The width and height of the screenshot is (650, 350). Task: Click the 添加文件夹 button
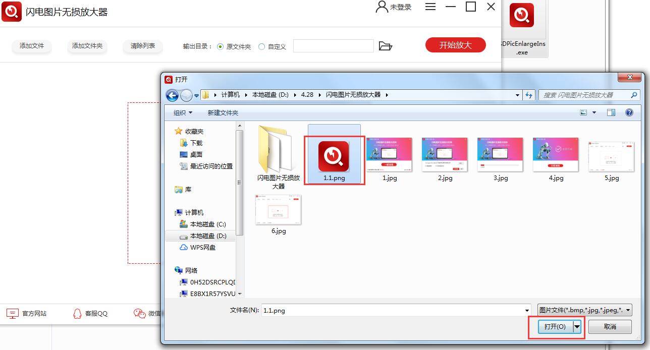click(87, 45)
